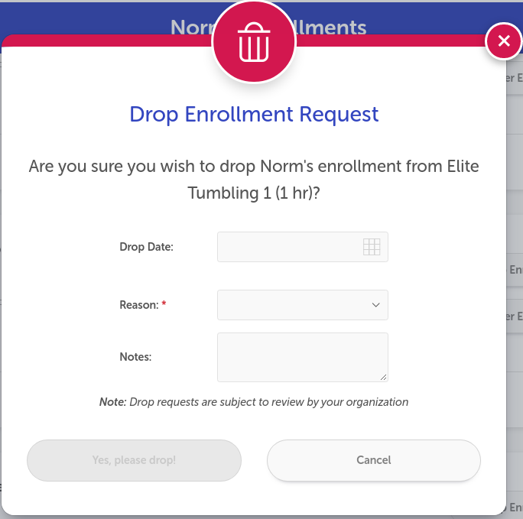The width and height of the screenshot is (523, 519).
Task: Click the Notes box resize handle
Action: point(384,378)
